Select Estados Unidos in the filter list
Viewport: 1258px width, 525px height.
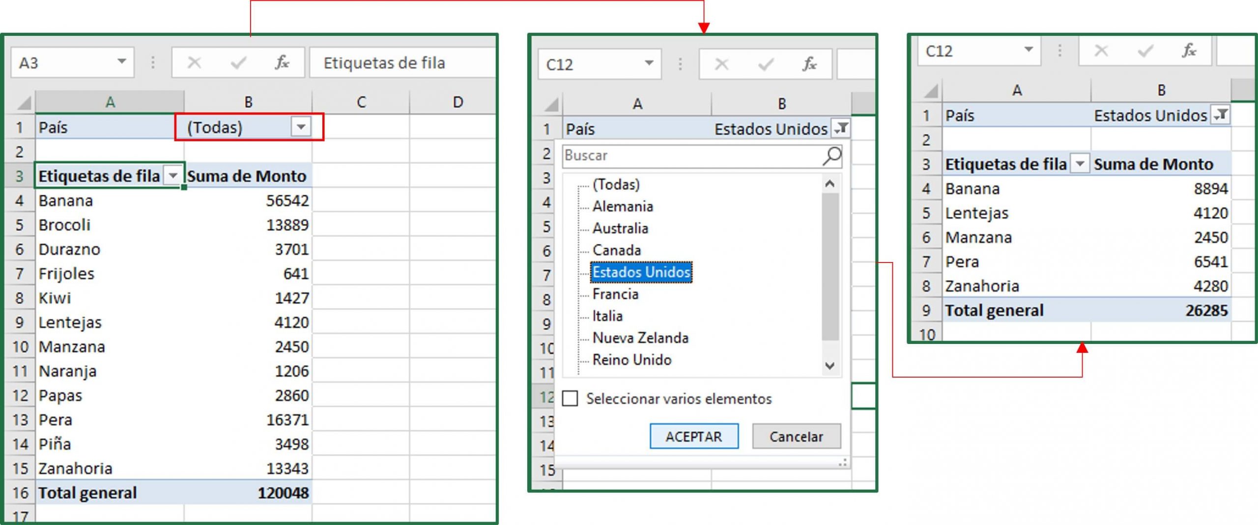pyautogui.click(x=642, y=271)
